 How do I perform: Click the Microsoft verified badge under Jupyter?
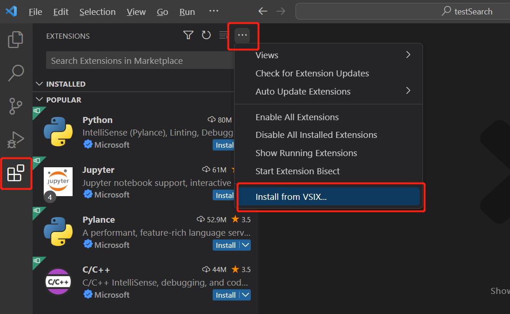[88, 194]
